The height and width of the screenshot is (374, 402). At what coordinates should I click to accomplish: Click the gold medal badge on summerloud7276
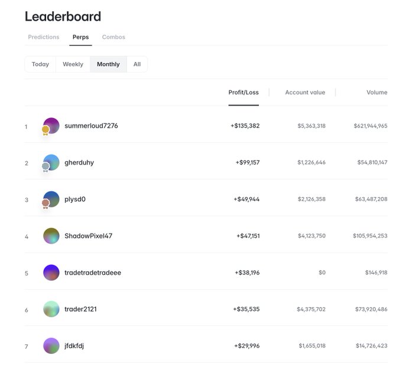click(46, 130)
